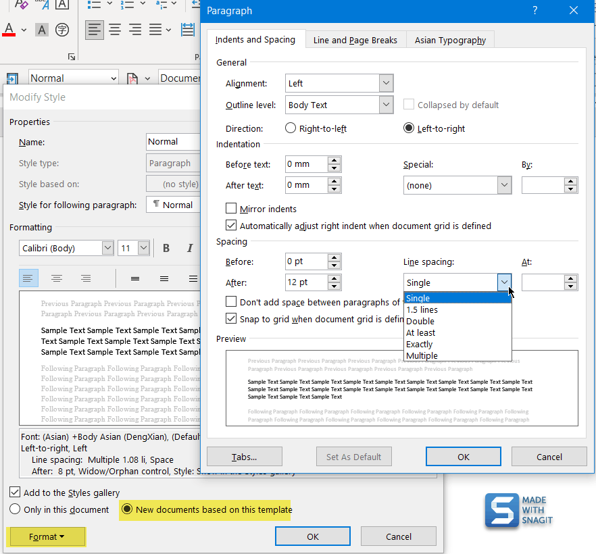Open the Alignment dropdown showing Left

tap(386, 83)
